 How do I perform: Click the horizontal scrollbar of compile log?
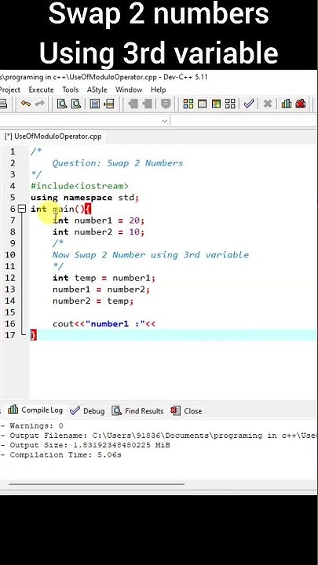point(97,485)
